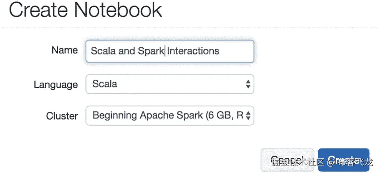Viewport: 379px width, 173px height.
Task: Click the empty end of Name field
Action: [x=237, y=51]
